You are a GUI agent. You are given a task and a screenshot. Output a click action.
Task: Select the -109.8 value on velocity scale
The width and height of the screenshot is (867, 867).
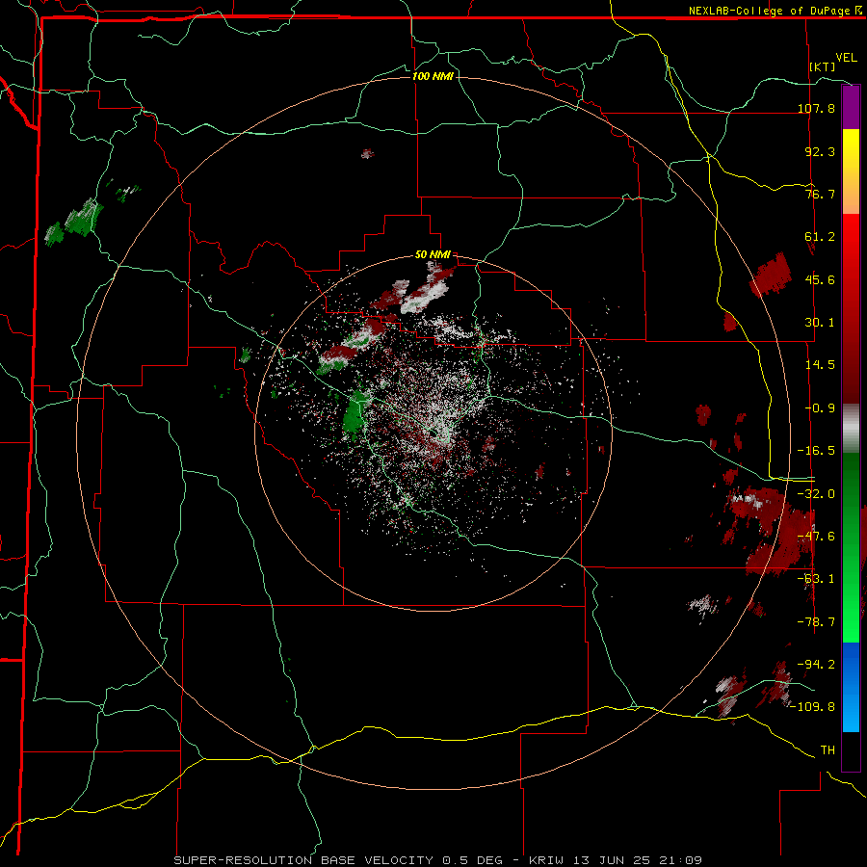click(813, 707)
